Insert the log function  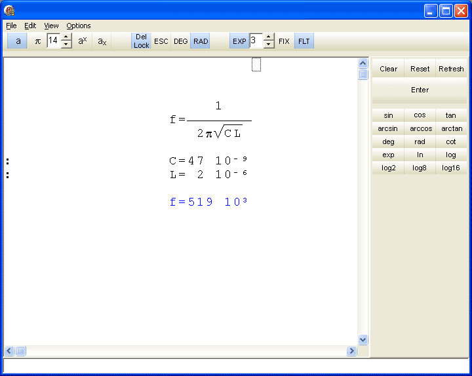(x=451, y=155)
